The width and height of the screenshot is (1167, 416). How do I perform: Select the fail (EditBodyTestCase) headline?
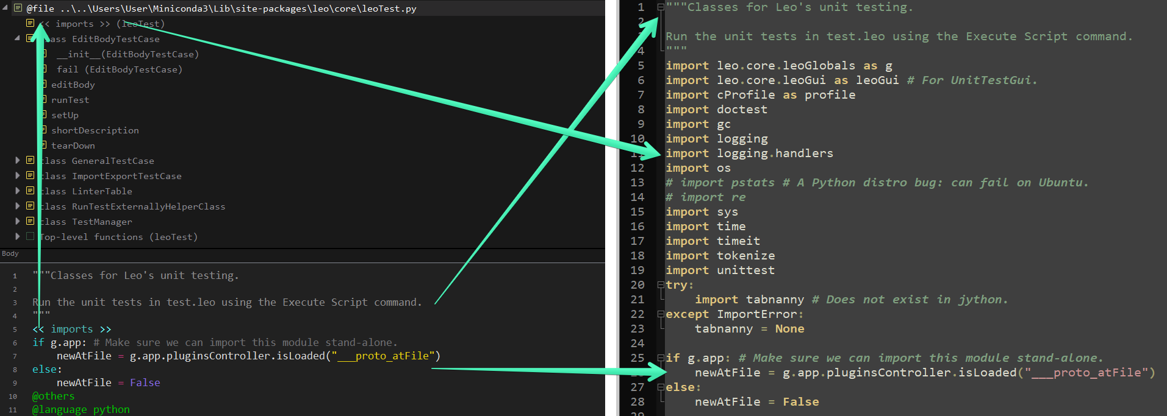(120, 69)
